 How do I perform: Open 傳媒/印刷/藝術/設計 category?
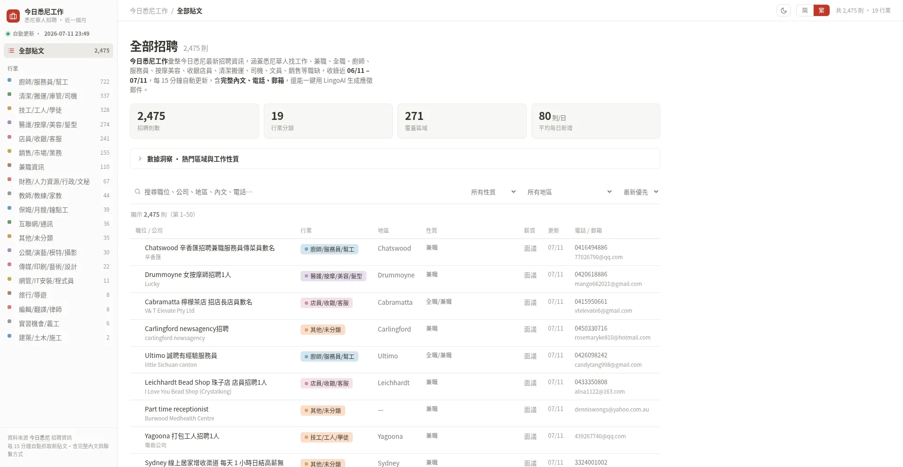(x=58, y=267)
